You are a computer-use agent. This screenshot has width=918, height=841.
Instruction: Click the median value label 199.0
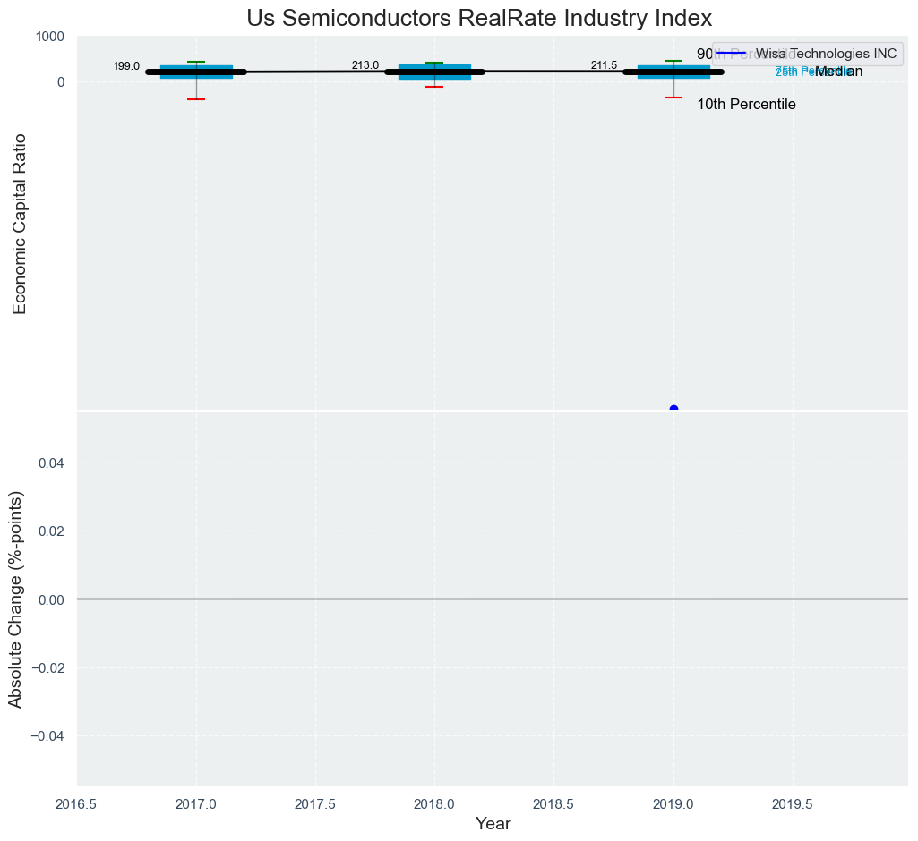[126, 66]
